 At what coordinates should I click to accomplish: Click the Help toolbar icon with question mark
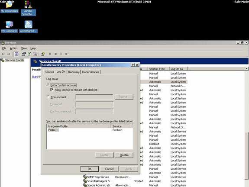click(x=42, y=54)
